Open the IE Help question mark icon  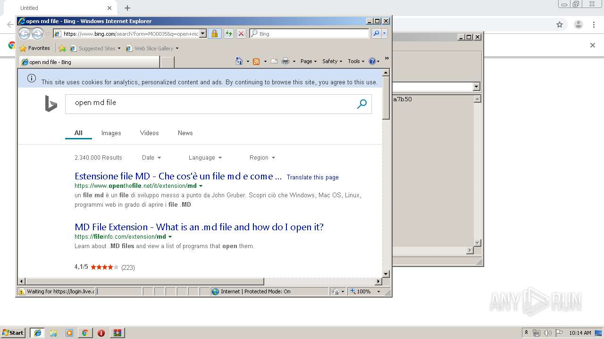coord(372,61)
